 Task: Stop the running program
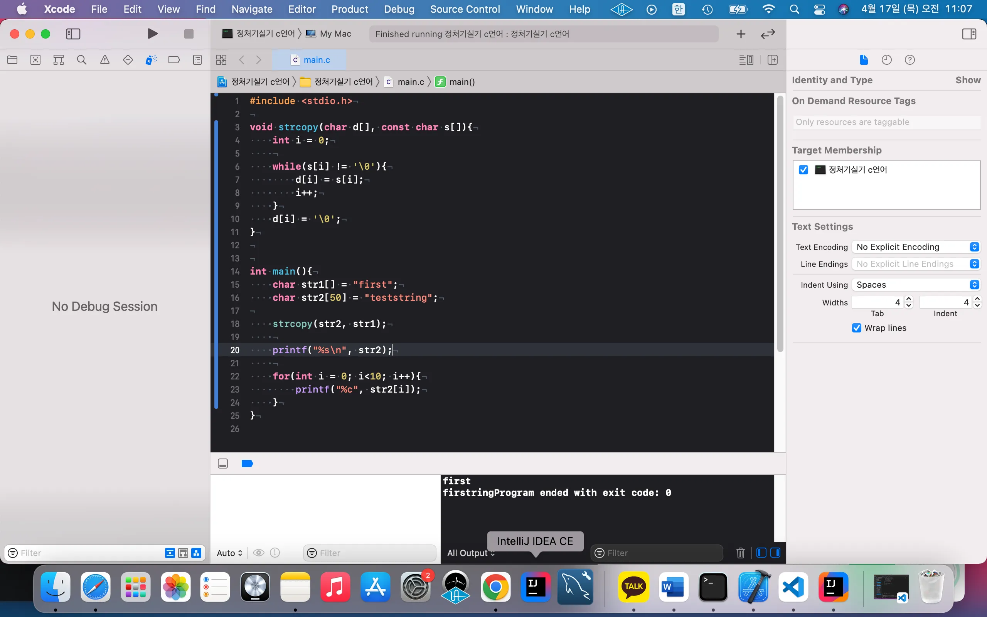point(189,34)
